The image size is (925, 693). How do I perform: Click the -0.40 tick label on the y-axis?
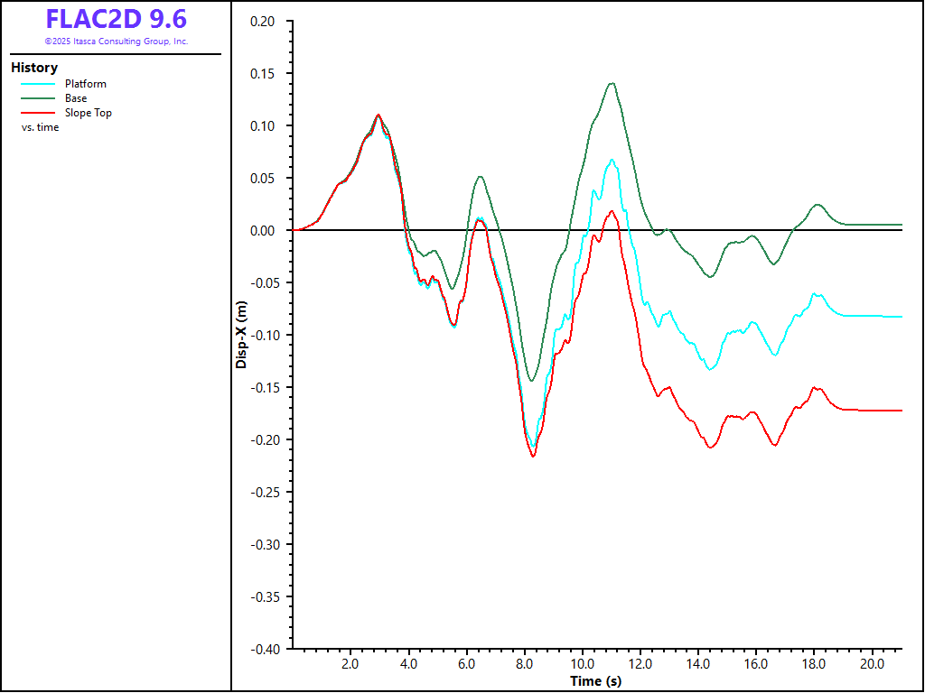[x=264, y=649]
